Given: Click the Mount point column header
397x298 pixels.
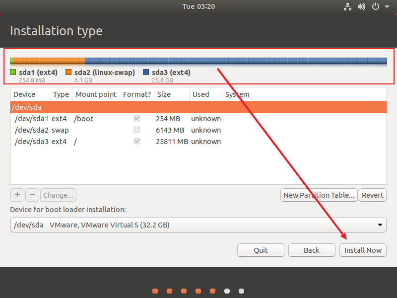Looking at the screenshot, I should (x=96, y=94).
